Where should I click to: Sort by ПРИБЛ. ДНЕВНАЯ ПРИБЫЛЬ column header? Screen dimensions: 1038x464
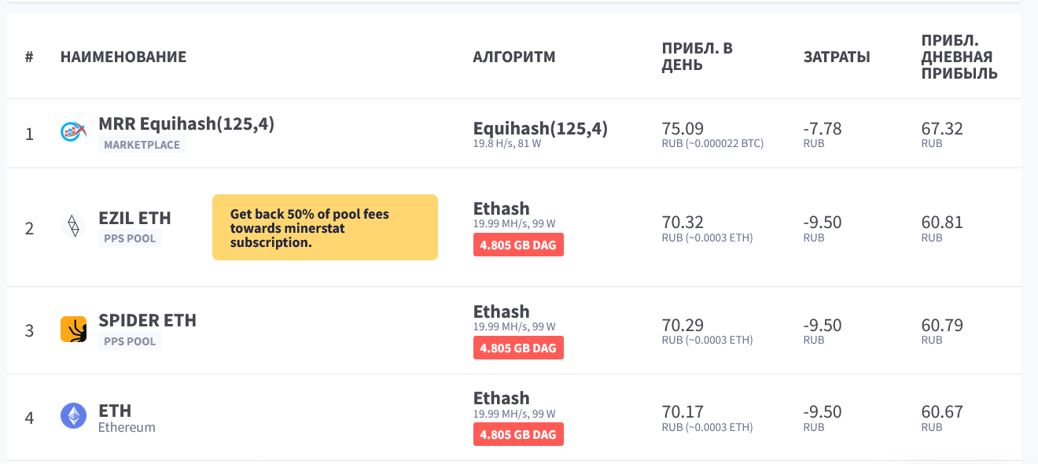pos(959,57)
